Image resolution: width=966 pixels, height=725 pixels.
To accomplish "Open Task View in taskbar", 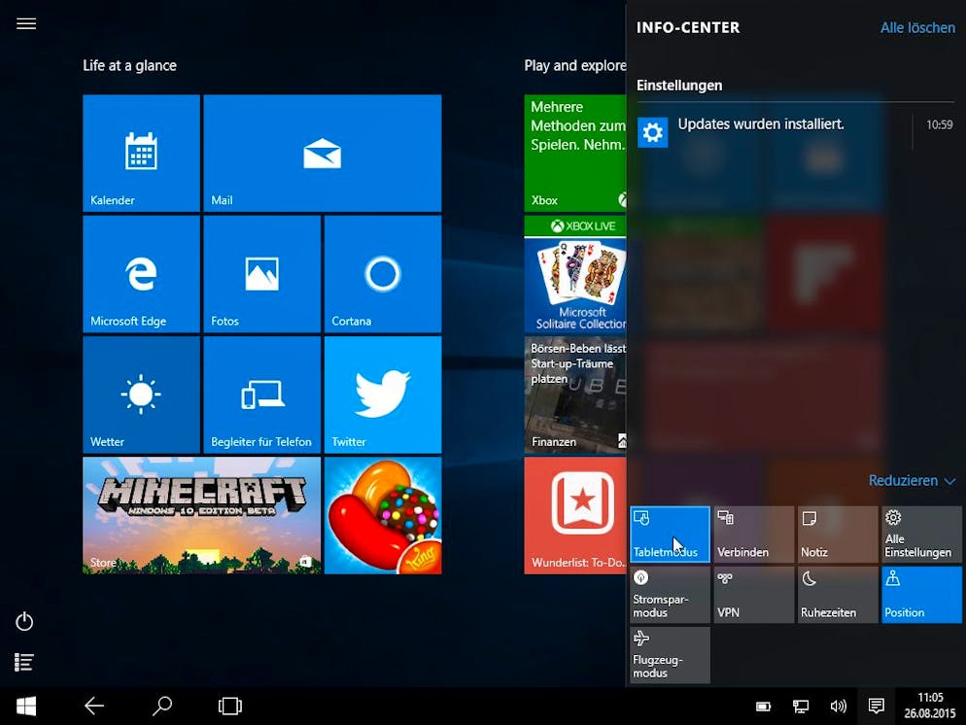I will pos(229,706).
